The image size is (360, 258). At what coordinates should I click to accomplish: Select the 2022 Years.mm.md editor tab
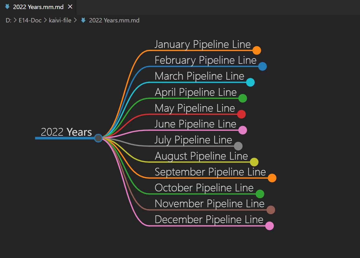[38, 7]
